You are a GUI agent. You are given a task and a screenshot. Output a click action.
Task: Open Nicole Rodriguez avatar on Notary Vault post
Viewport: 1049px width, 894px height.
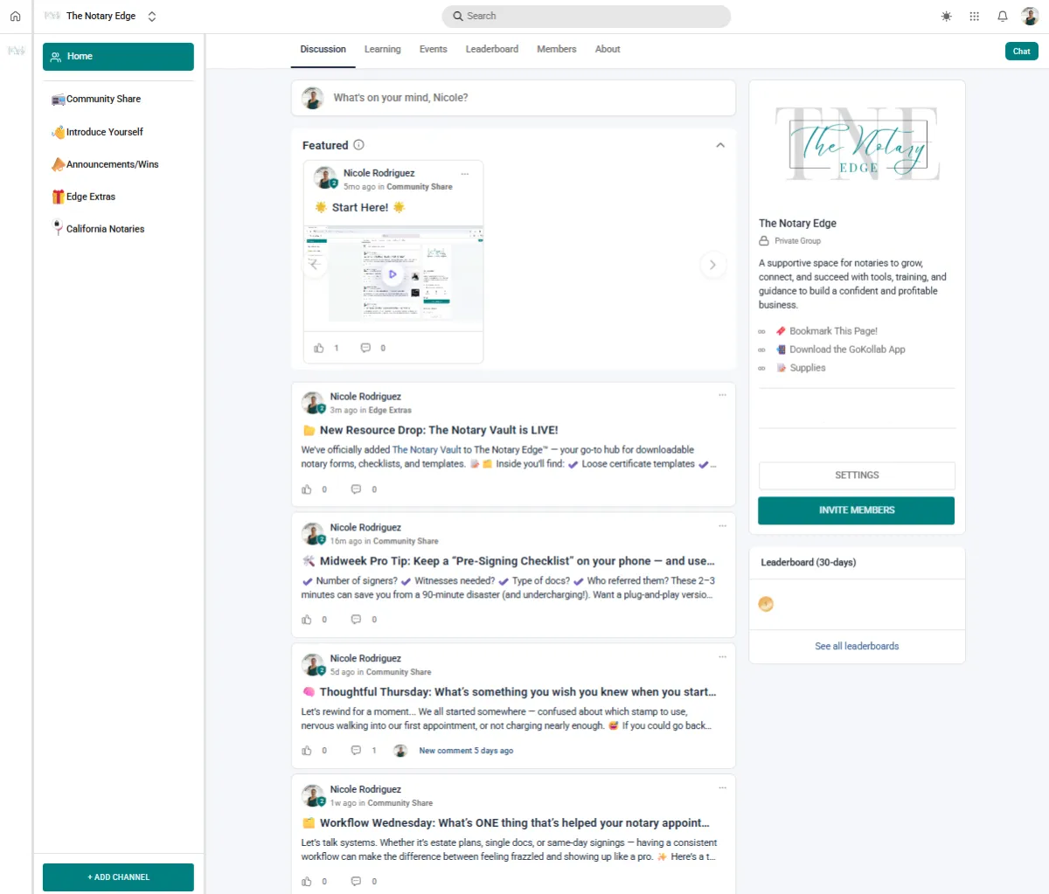tap(312, 403)
